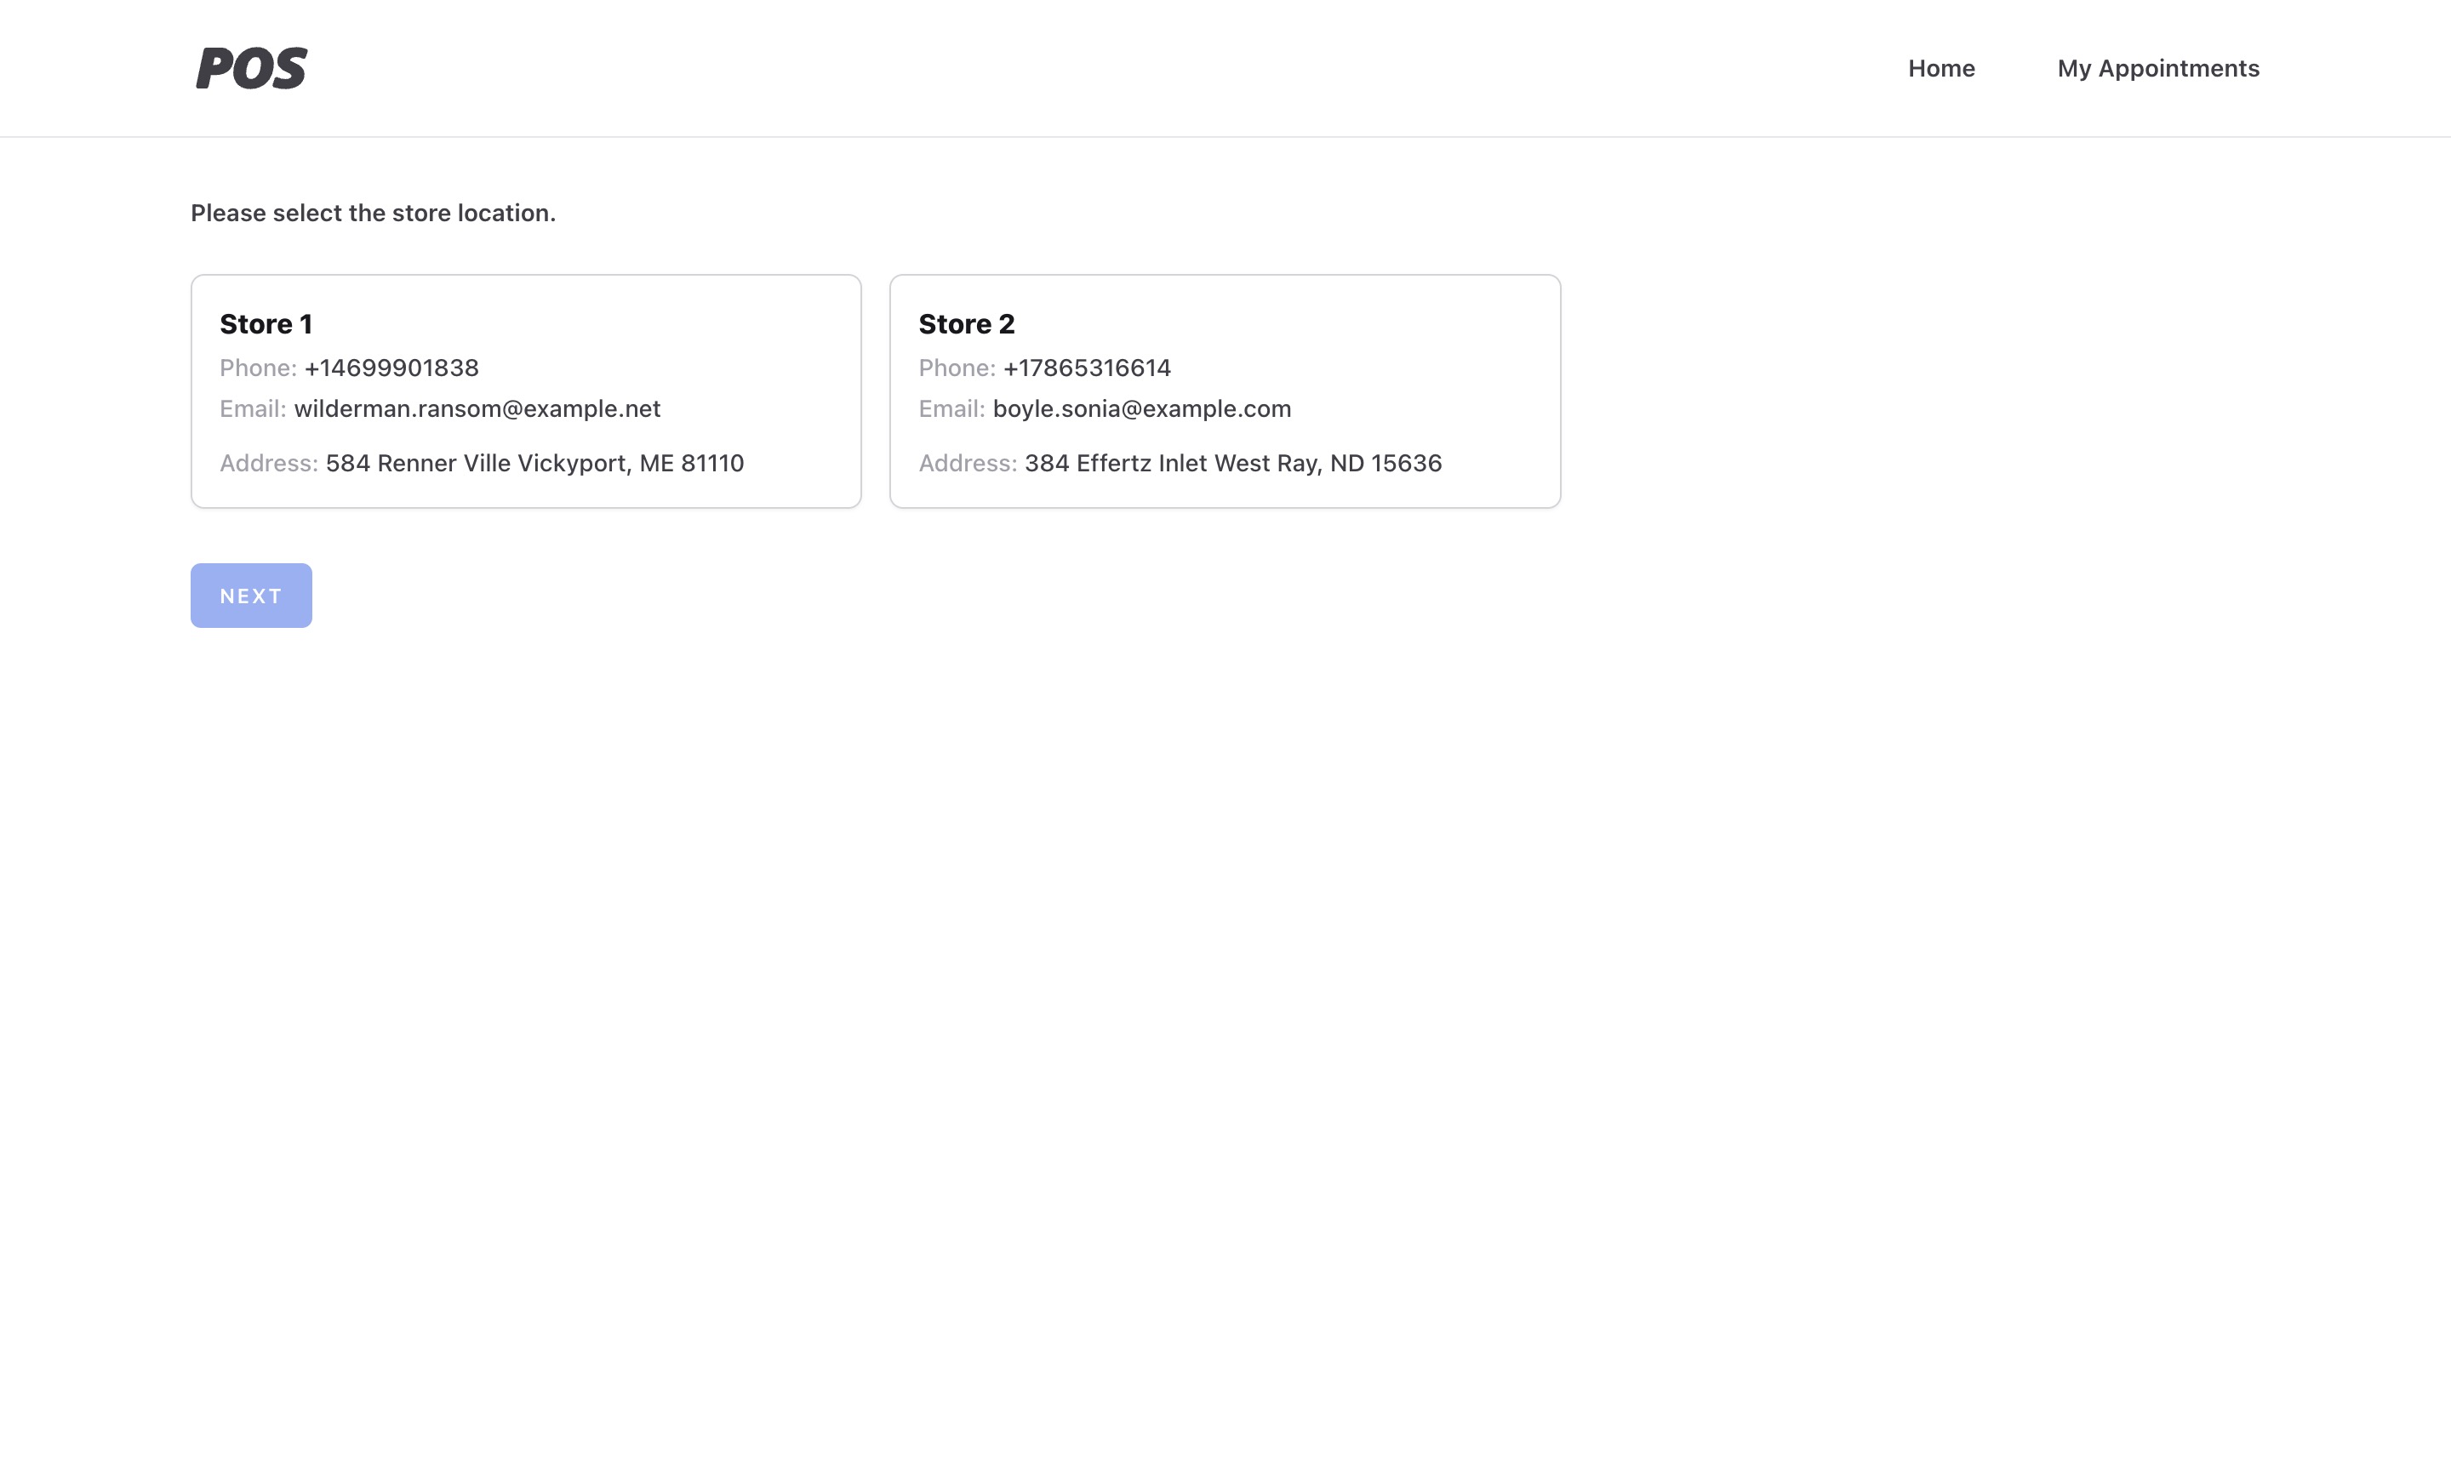Click the 384 Effertz Inlet address
This screenshot has width=2451, height=1477.
[x=1232, y=464]
